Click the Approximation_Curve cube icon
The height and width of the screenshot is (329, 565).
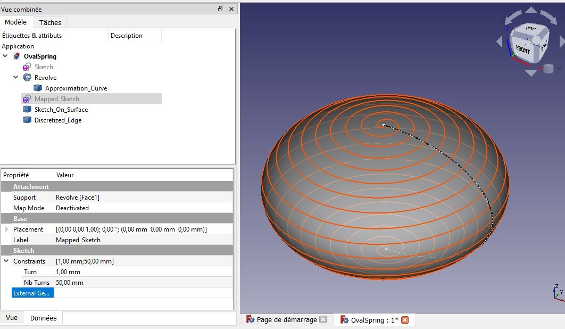(37, 87)
